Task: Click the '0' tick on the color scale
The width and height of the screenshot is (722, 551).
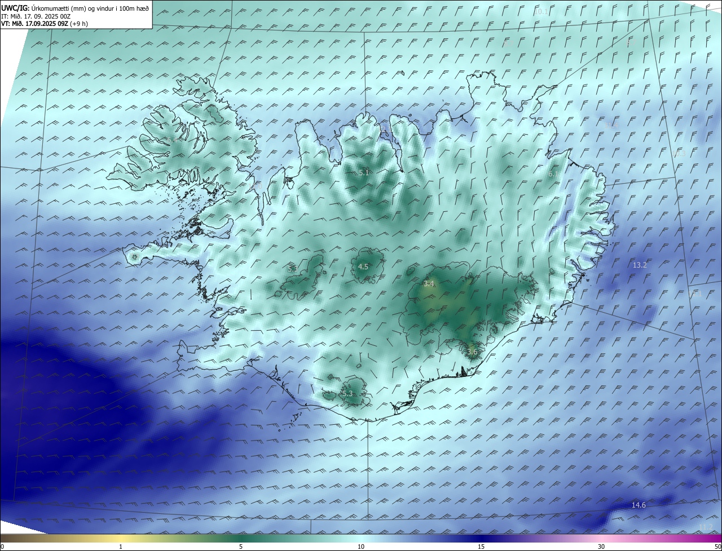Action: 2,546
